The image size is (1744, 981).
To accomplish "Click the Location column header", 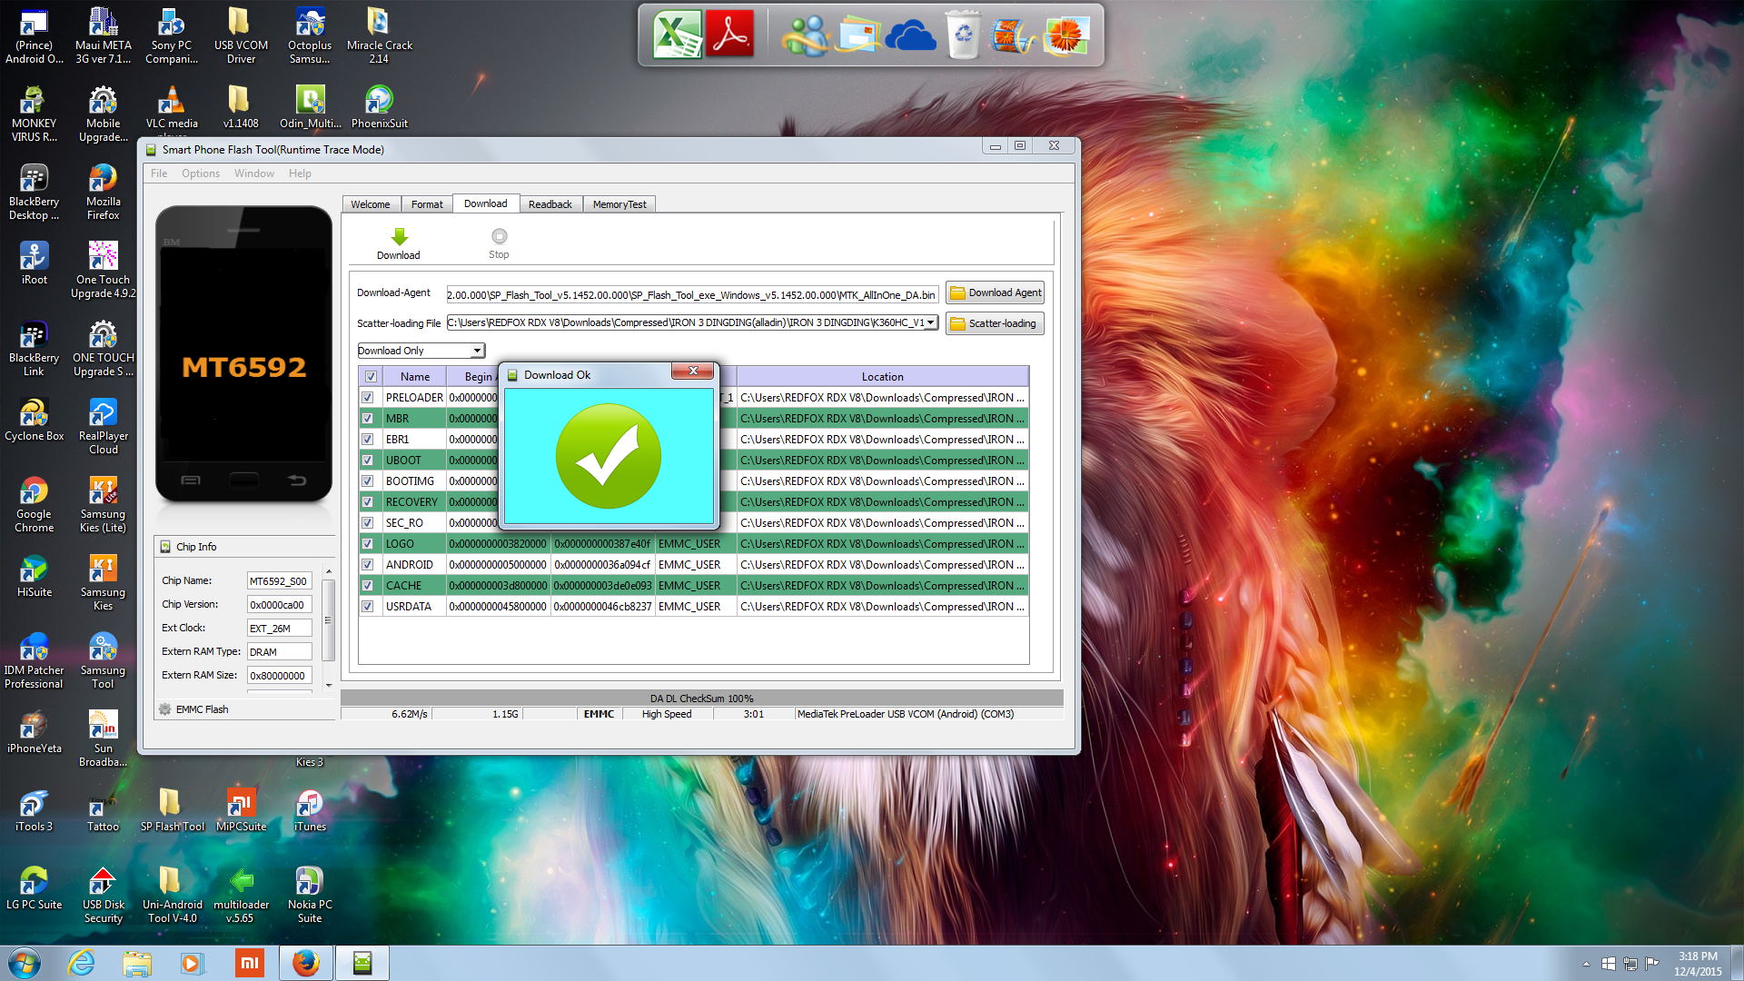I will (883, 376).
